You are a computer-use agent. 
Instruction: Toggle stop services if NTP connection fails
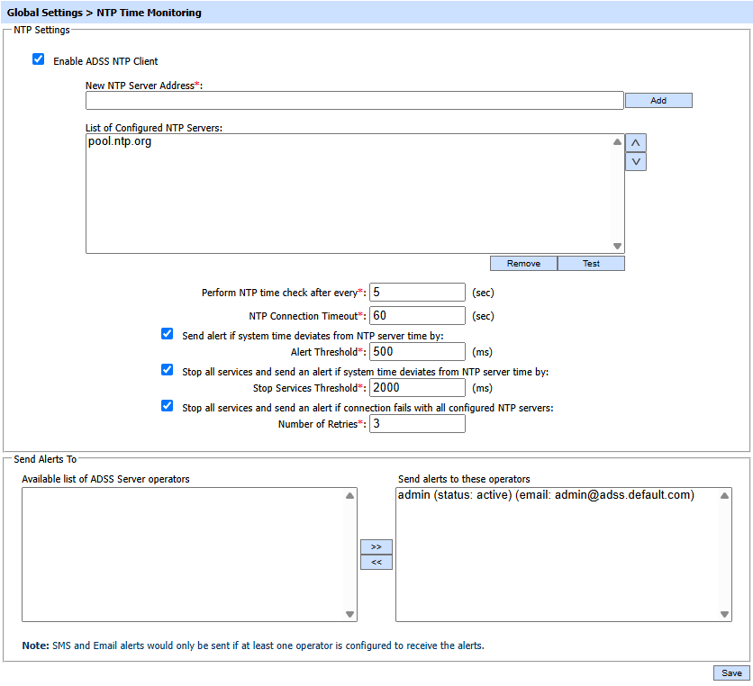click(167, 406)
